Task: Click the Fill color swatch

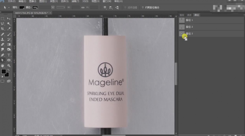Action: pos(22,8)
